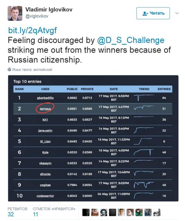Screen dimensions: 185x221
Task: Click Vladimir Iglovikov's profile avatar
Action: click(x=15, y=13)
